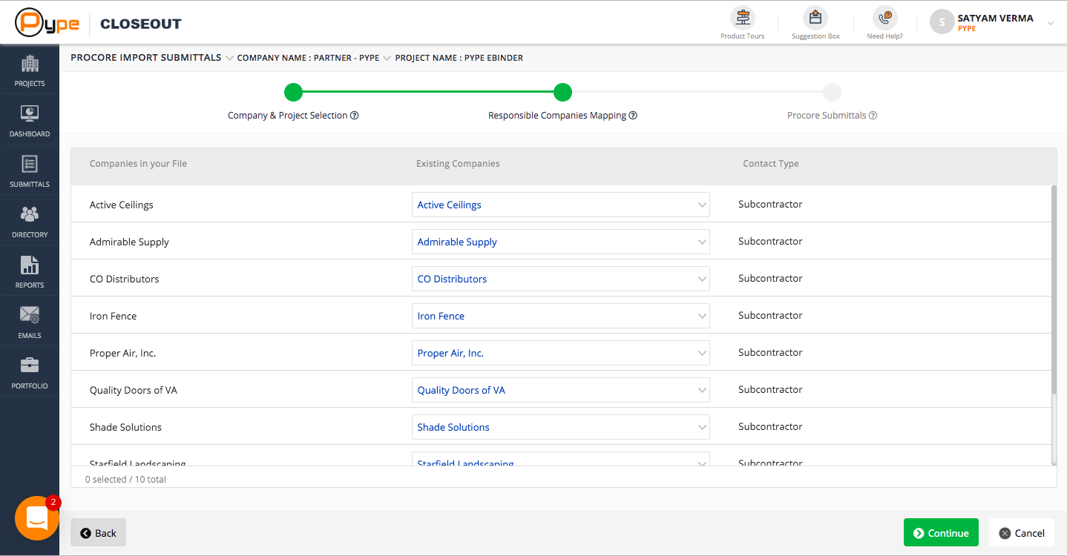Image resolution: width=1067 pixels, height=556 pixels.
Task: Open the Reports chart icon
Action: click(x=30, y=265)
